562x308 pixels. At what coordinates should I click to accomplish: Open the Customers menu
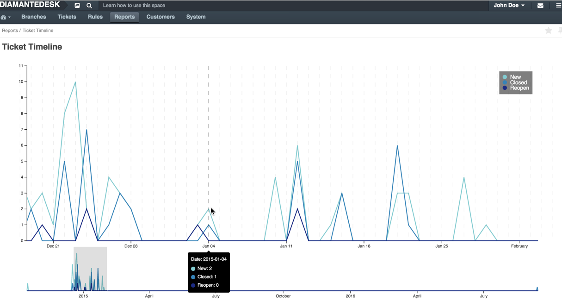click(161, 17)
